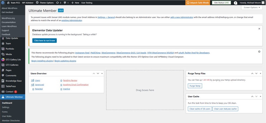This screenshot has height=123, width=266.
Task: Open the Theme Options menu item
Action: pyautogui.click(x=44, y=3)
